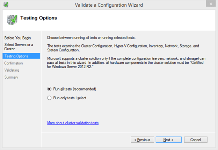Click the wizard icon in the title bar
Image resolution: width=218 pixels, height=150 pixels.
point(6,5)
